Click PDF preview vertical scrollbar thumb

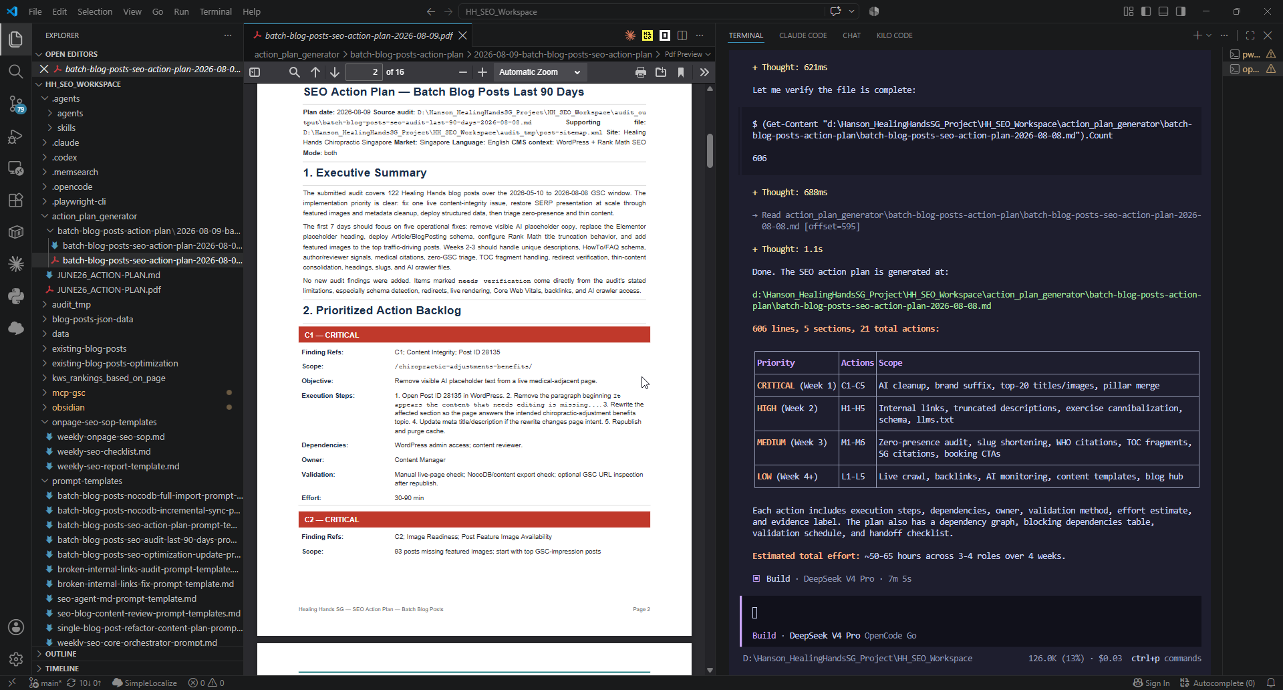[710, 151]
